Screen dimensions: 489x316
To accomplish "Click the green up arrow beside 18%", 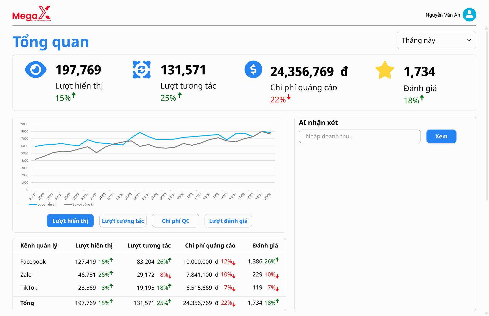I will tap(422, 98).
